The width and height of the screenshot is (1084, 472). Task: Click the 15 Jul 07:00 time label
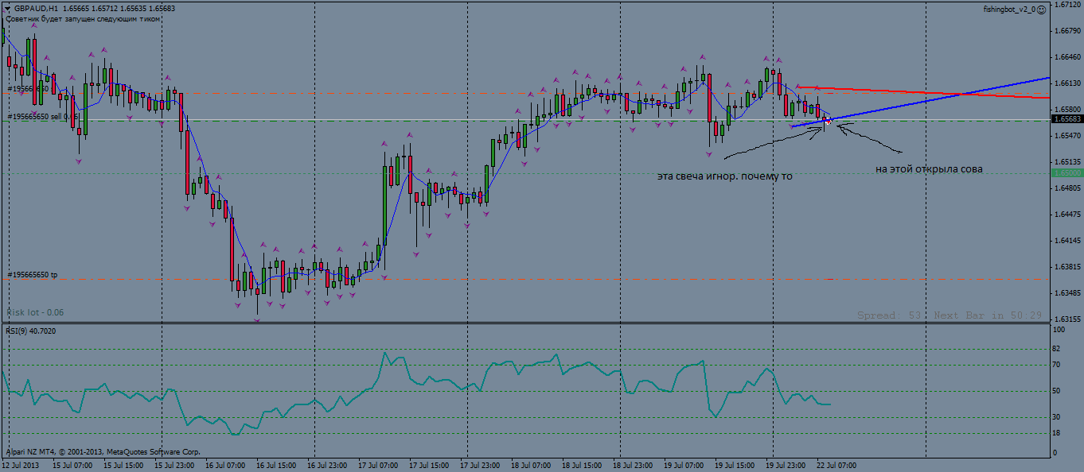click(x=72, y=465)
